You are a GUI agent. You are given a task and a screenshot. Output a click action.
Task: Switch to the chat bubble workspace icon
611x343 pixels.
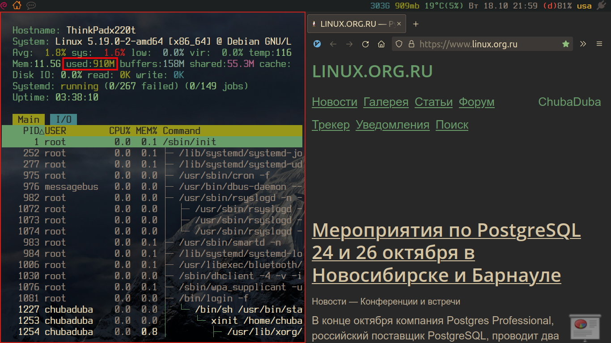tap(31, 6)
